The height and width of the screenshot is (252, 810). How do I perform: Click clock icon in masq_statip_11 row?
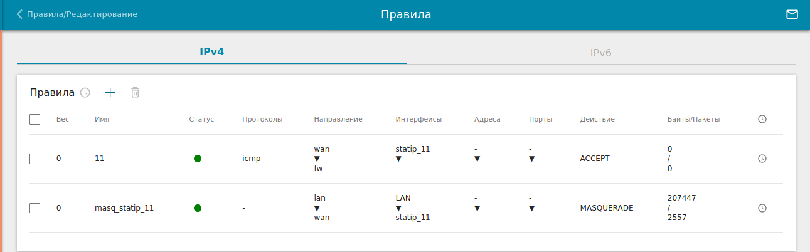point(762,207)
